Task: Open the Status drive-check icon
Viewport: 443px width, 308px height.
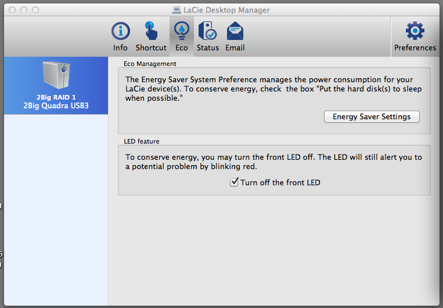Action: (208, 31)
